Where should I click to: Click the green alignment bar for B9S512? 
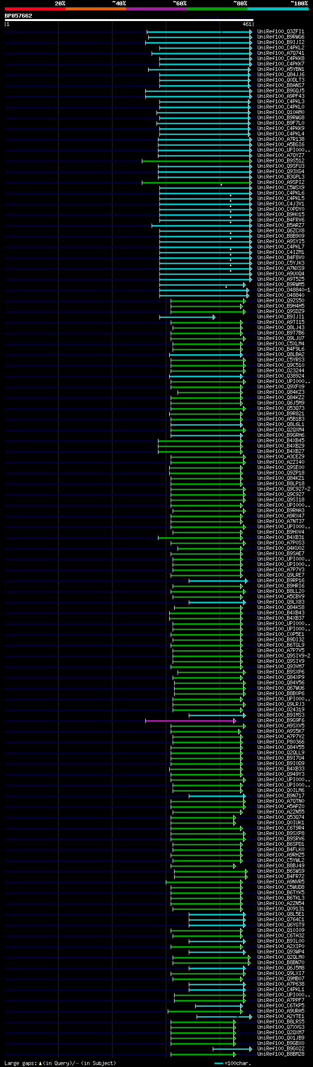197,161
